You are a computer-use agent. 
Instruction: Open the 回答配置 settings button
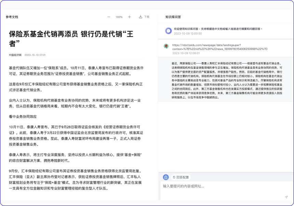pyautogui.click(x=181, y=177)
